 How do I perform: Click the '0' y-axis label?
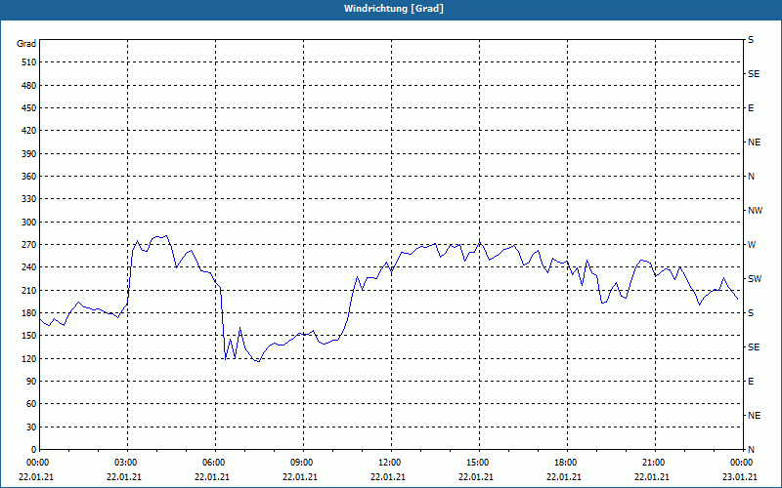click(33, 450)
